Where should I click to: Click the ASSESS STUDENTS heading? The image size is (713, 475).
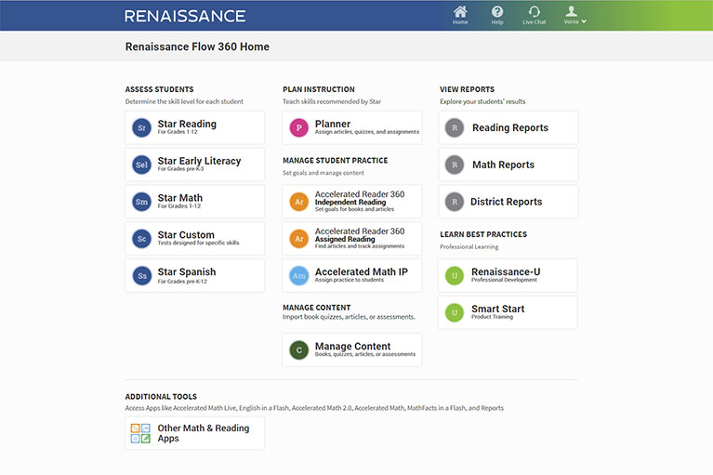pyautogui.click(x=160, y=89)
